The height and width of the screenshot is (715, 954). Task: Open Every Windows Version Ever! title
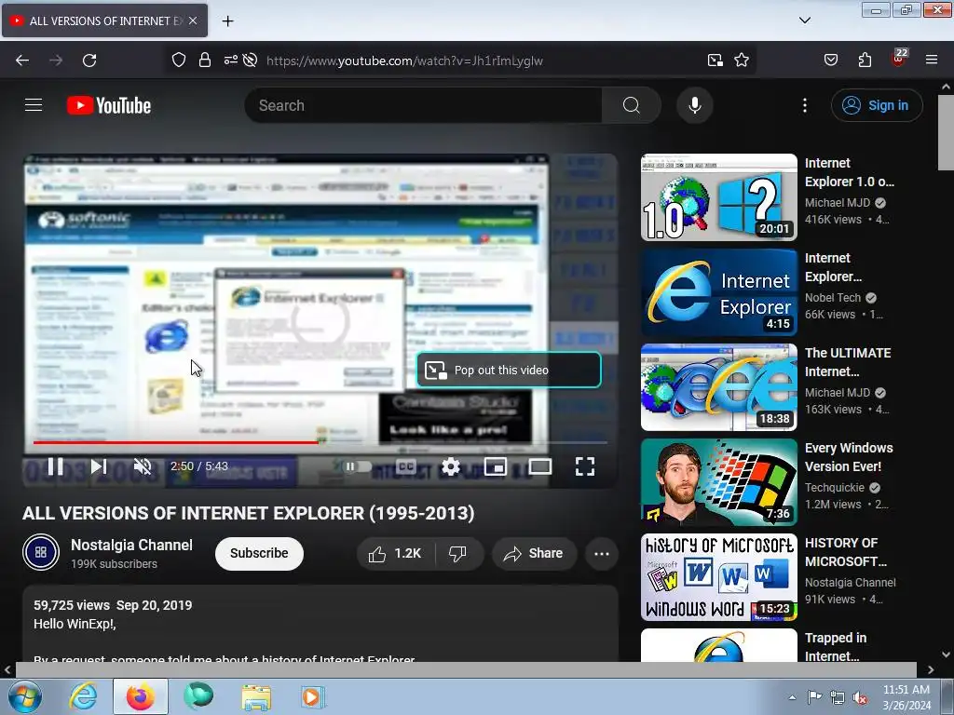pos(849,457)
